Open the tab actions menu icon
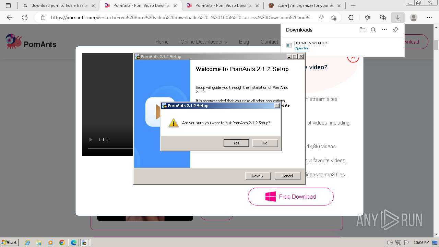The width and height of the screenshot is (439, 247). 8,5
